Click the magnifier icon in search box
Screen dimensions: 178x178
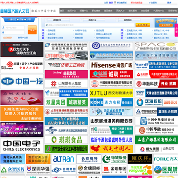(46, 25)
